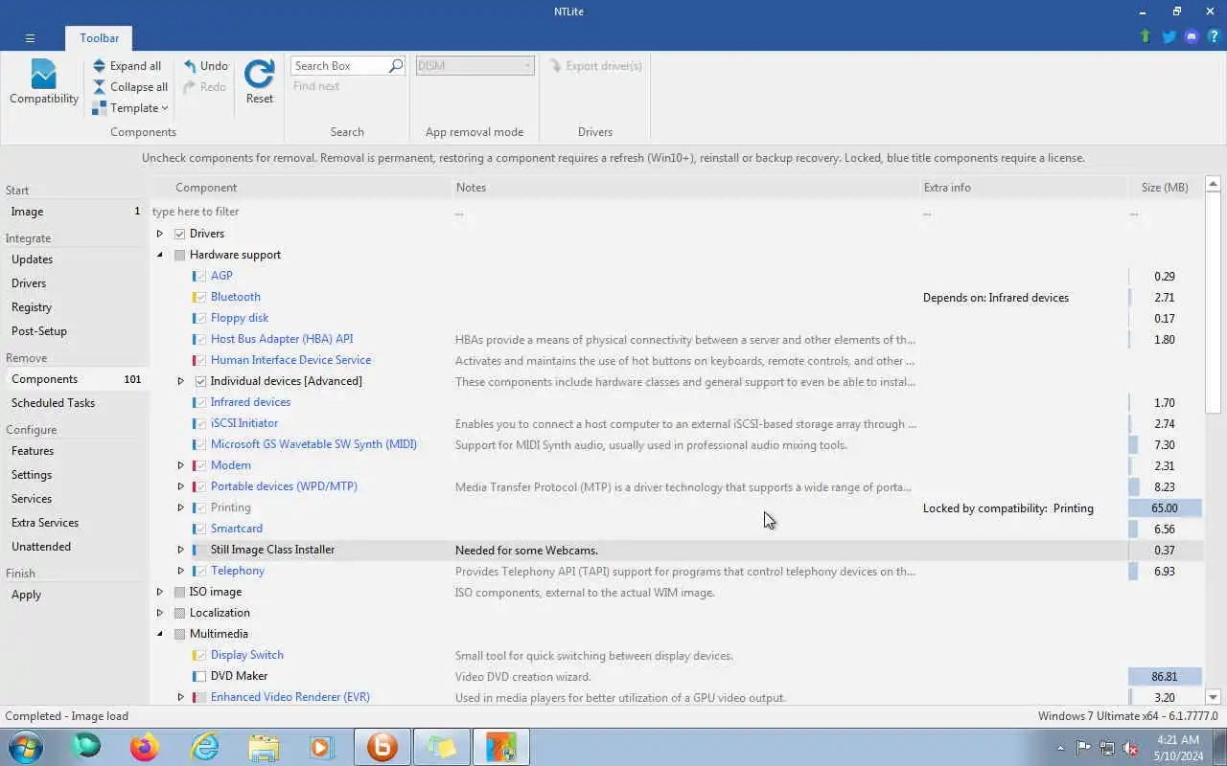Expand the Modem node
This screenshot has height=766, width=1227.
[180, 465]
